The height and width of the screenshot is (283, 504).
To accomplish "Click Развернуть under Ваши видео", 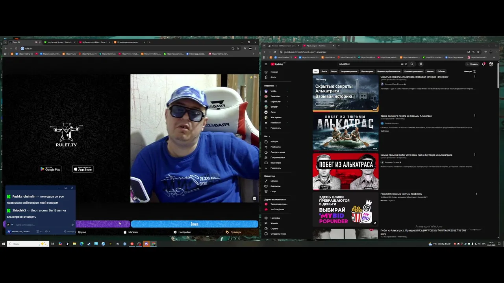I will (276, 168).
